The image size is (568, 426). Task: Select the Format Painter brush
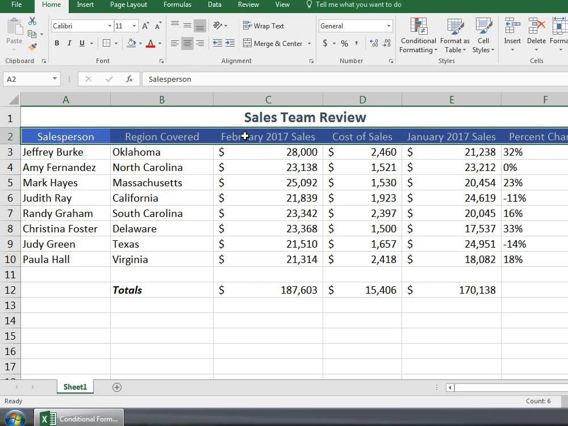click(32, 47)
